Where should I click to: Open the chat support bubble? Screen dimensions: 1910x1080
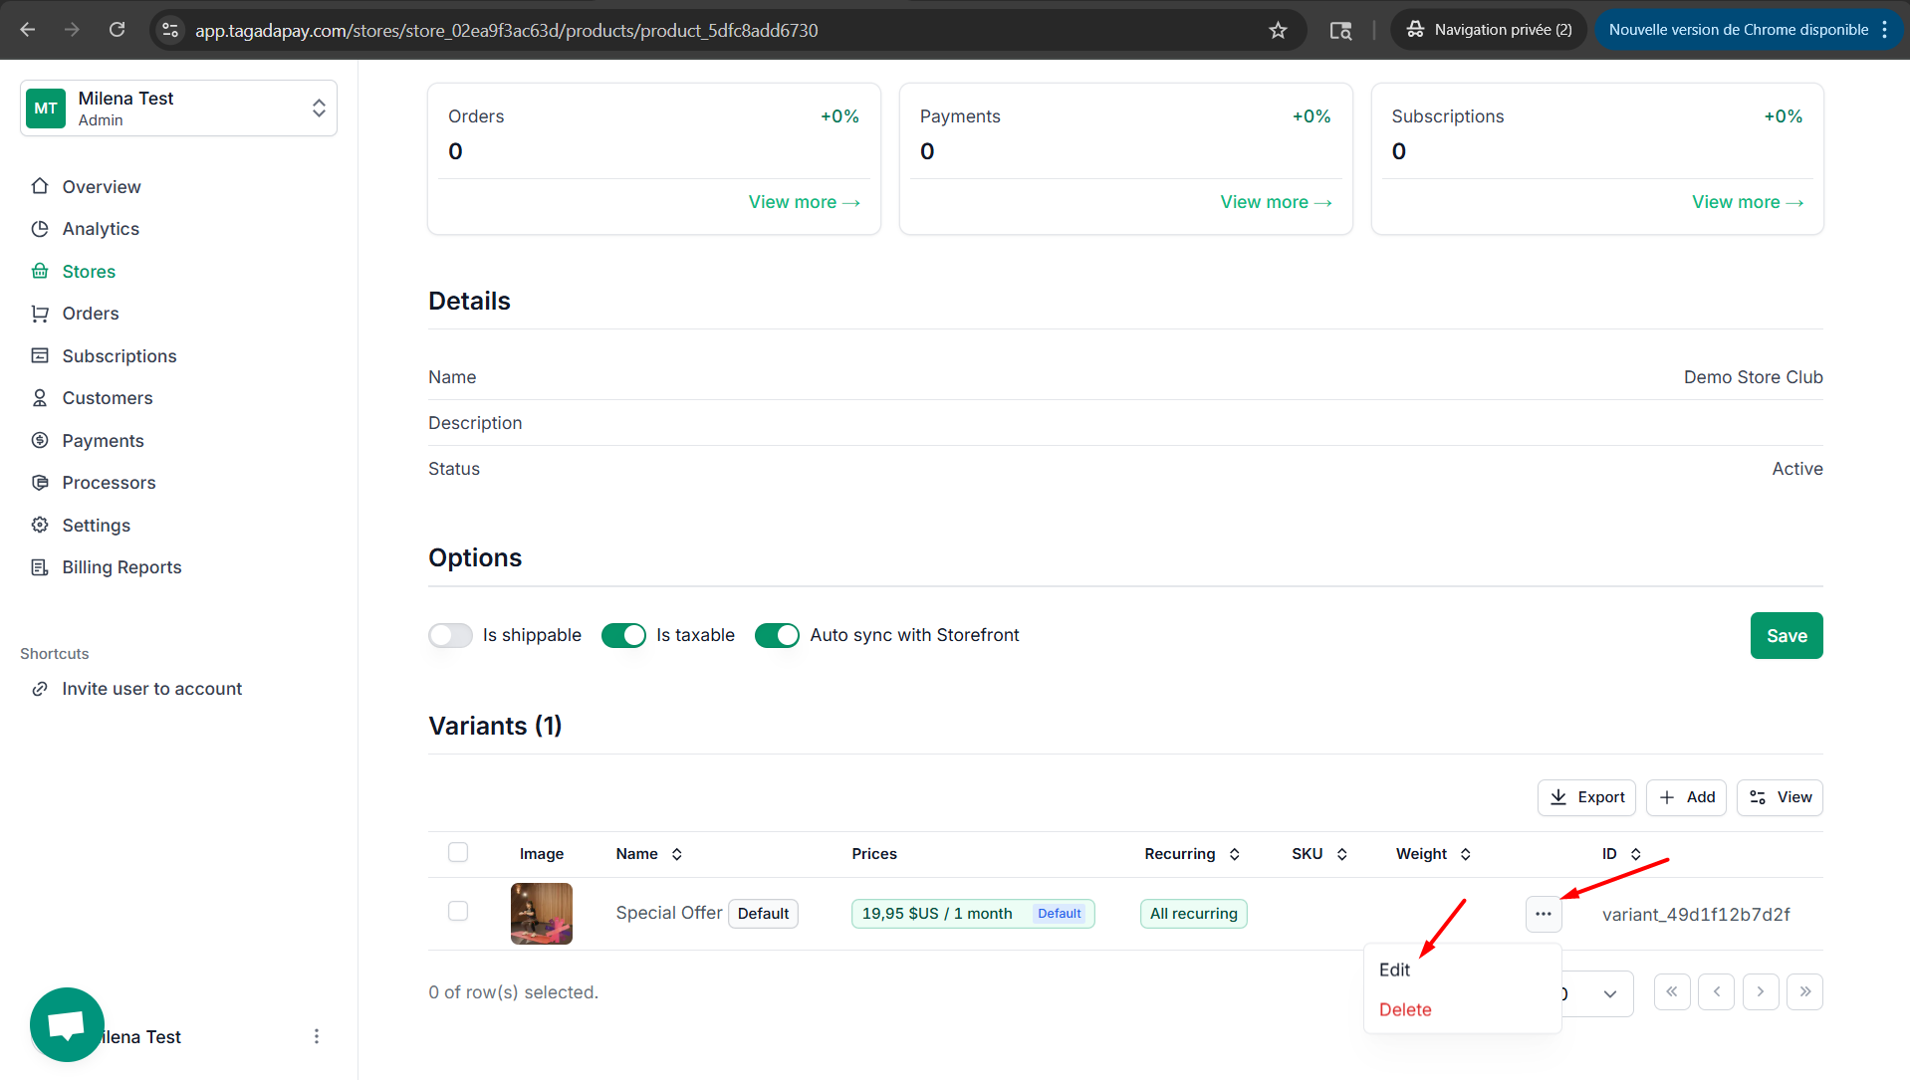pyautogui.click(x=67, y=1023)
